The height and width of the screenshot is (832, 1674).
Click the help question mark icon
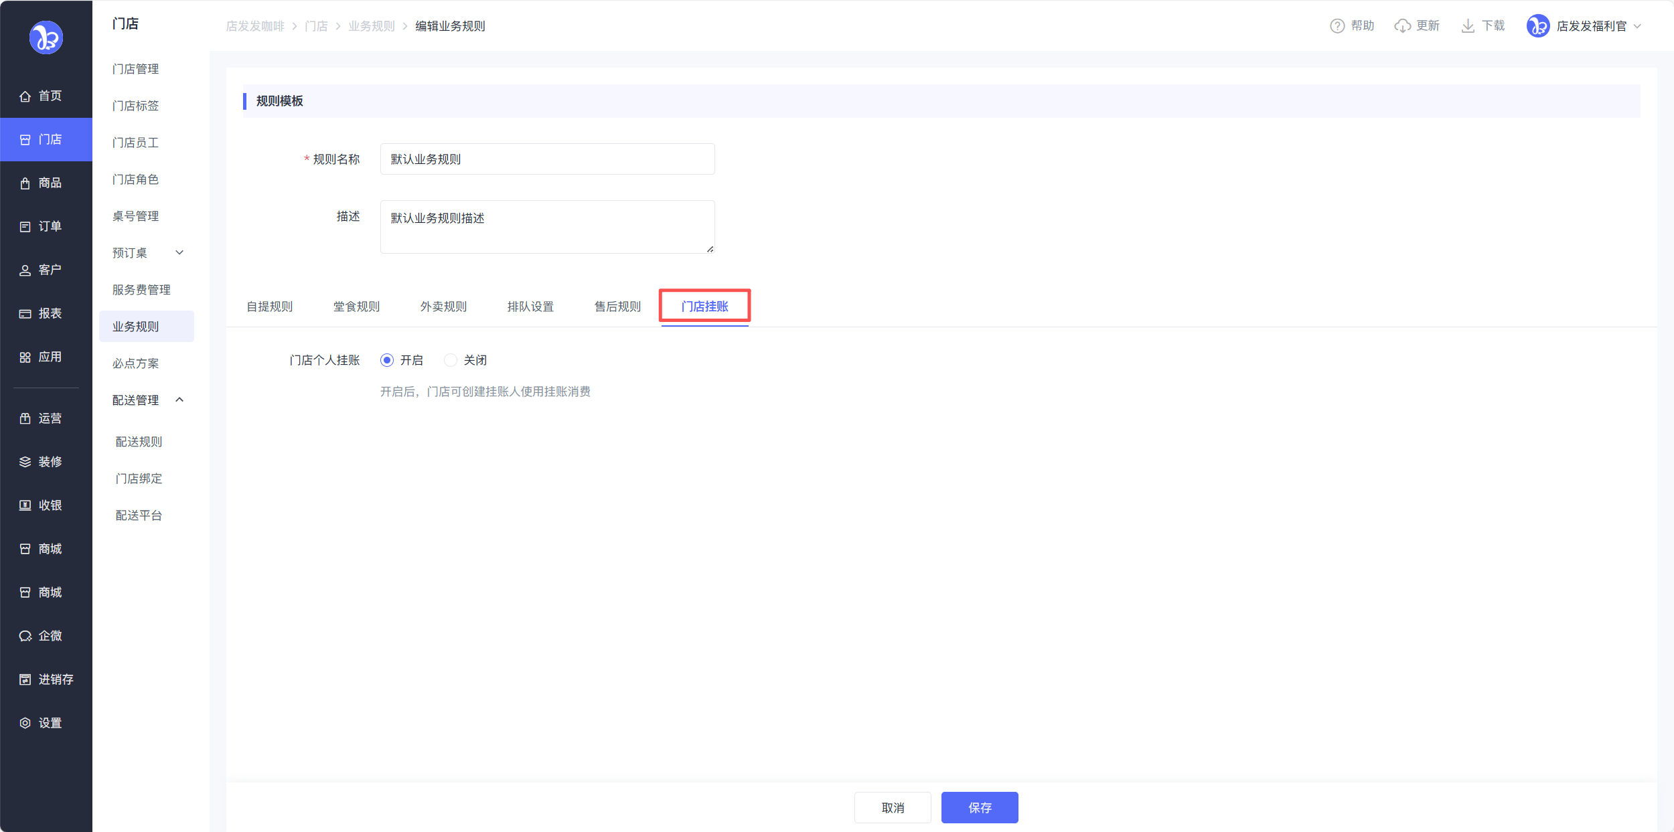(x=1337, y=26)
